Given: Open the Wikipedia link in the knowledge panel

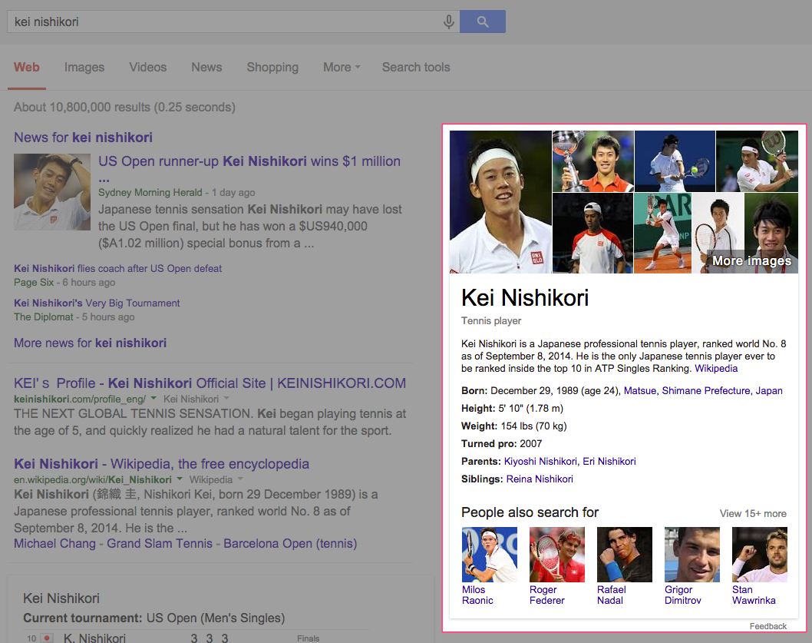Looking at the screenshot, I should click(716, 369).
